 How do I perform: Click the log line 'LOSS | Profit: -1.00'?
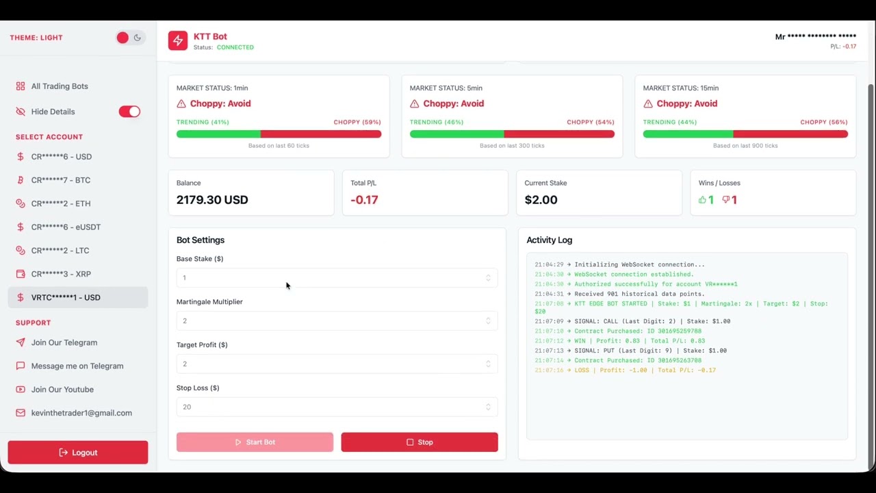click(626, 370)
